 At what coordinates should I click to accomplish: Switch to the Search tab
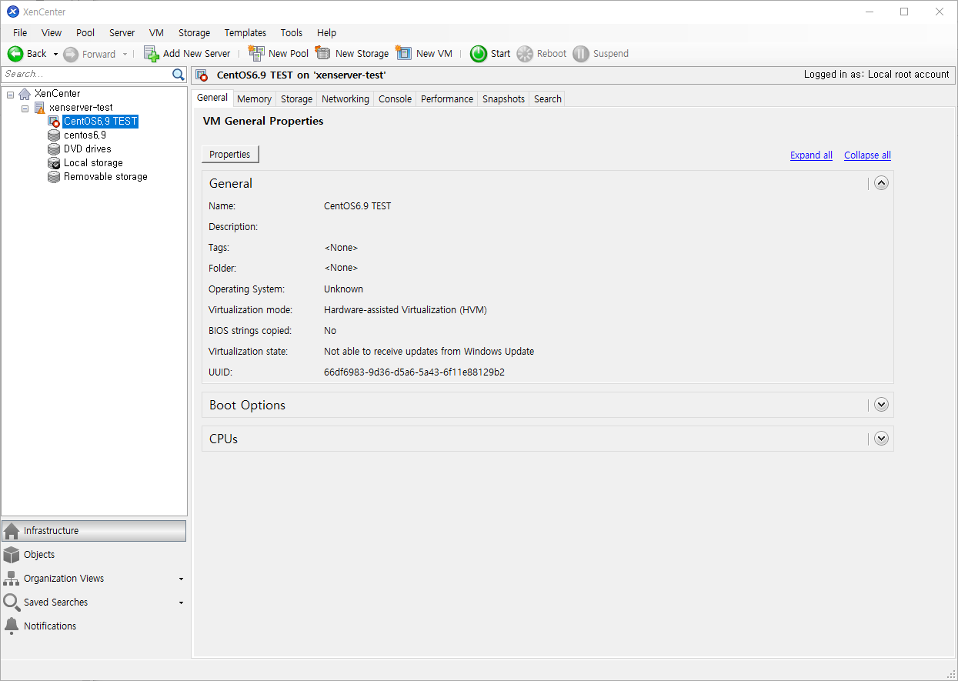click(548, 99)
